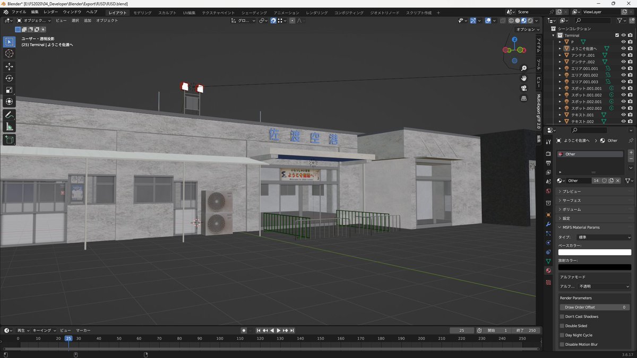Collapse the MSFS Material Params panel
Image resolution: width=637 pixels, height=358 pixels.
[x=595, y=227]
